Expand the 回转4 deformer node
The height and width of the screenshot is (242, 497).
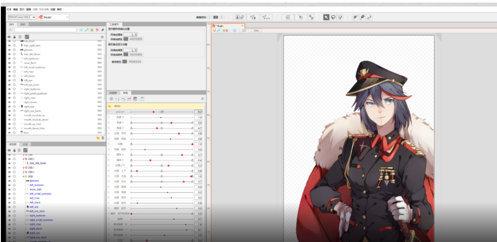(x=23, y=172)
